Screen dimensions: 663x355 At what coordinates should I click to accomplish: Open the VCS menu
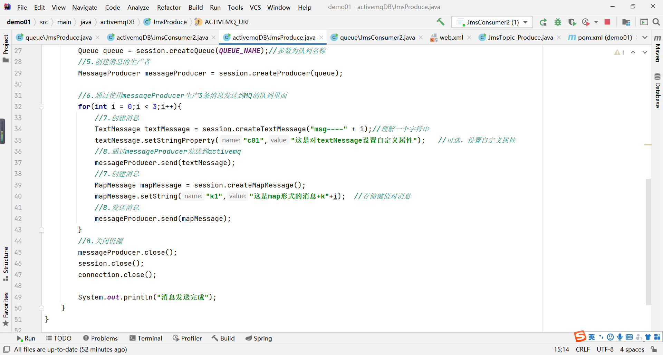click(255, 7)
